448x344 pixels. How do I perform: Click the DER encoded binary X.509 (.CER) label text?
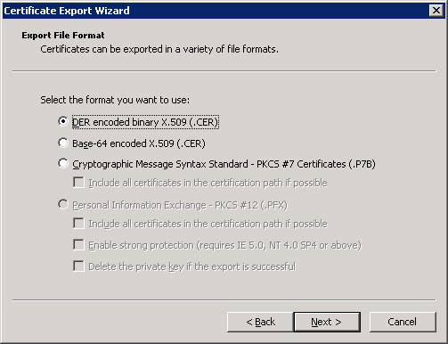click(145, 122)
